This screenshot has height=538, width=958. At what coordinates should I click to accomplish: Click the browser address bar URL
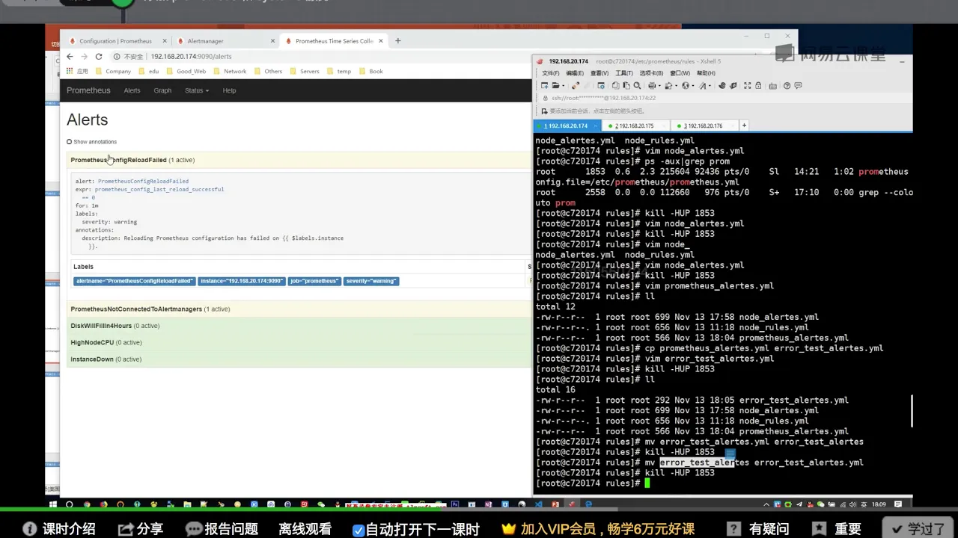coord(192,56)
